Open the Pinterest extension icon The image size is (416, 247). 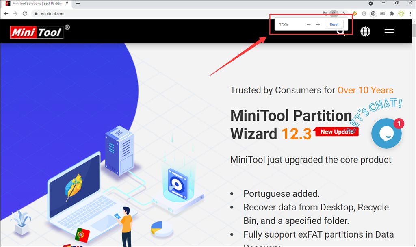[374, 13]
